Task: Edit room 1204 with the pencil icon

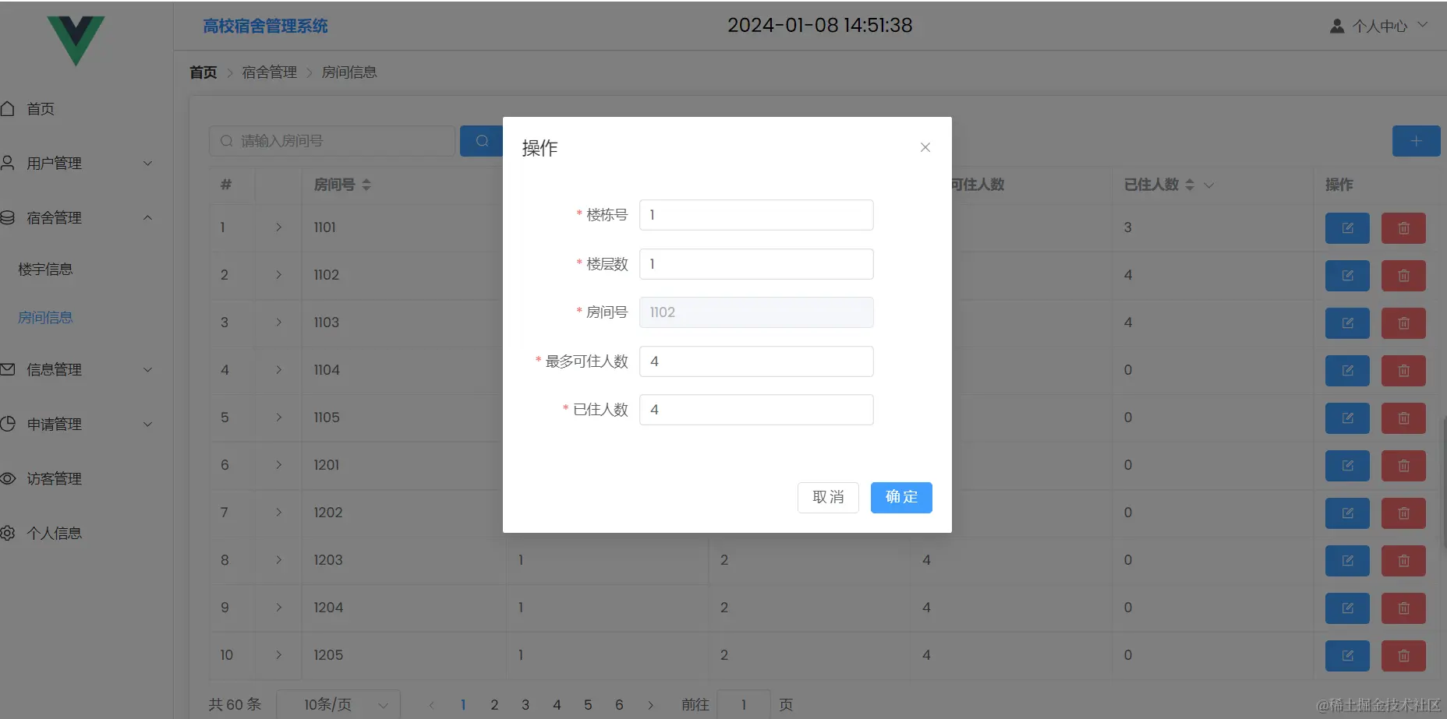Action: tap(1347, 608)
